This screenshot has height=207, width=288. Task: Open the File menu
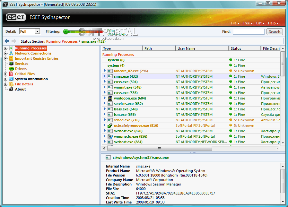tap(235, 23)
